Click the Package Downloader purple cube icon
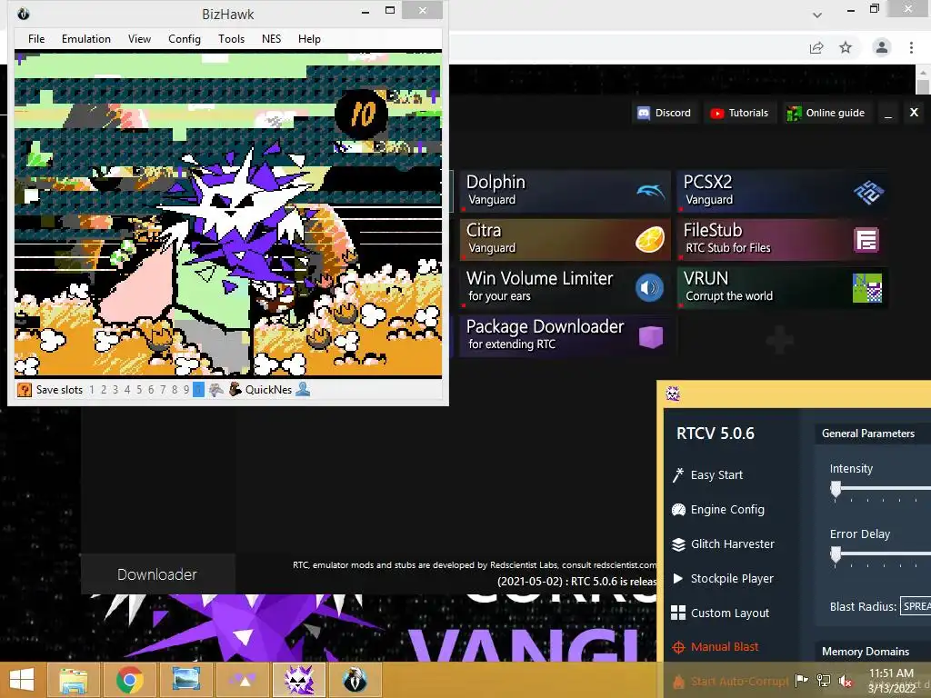The height and width of the screenshot is (698, 931). (x=651, y=336)
